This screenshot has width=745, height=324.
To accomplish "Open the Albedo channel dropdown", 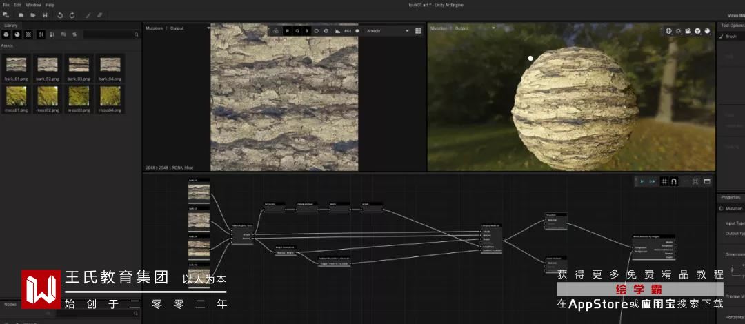I will 387,31.
